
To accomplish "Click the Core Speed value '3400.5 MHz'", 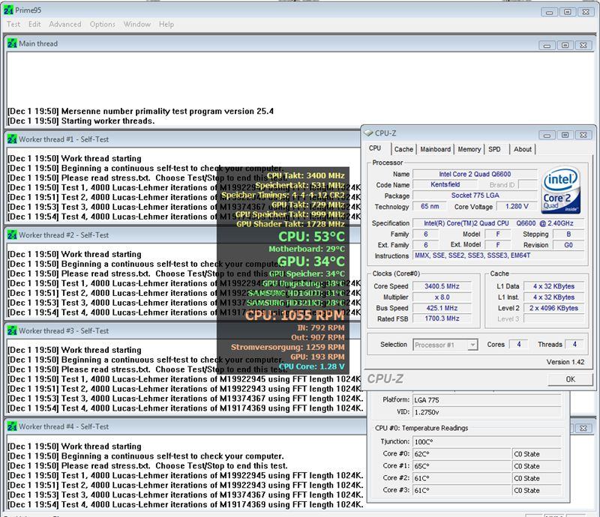I will tap(442, 286).
